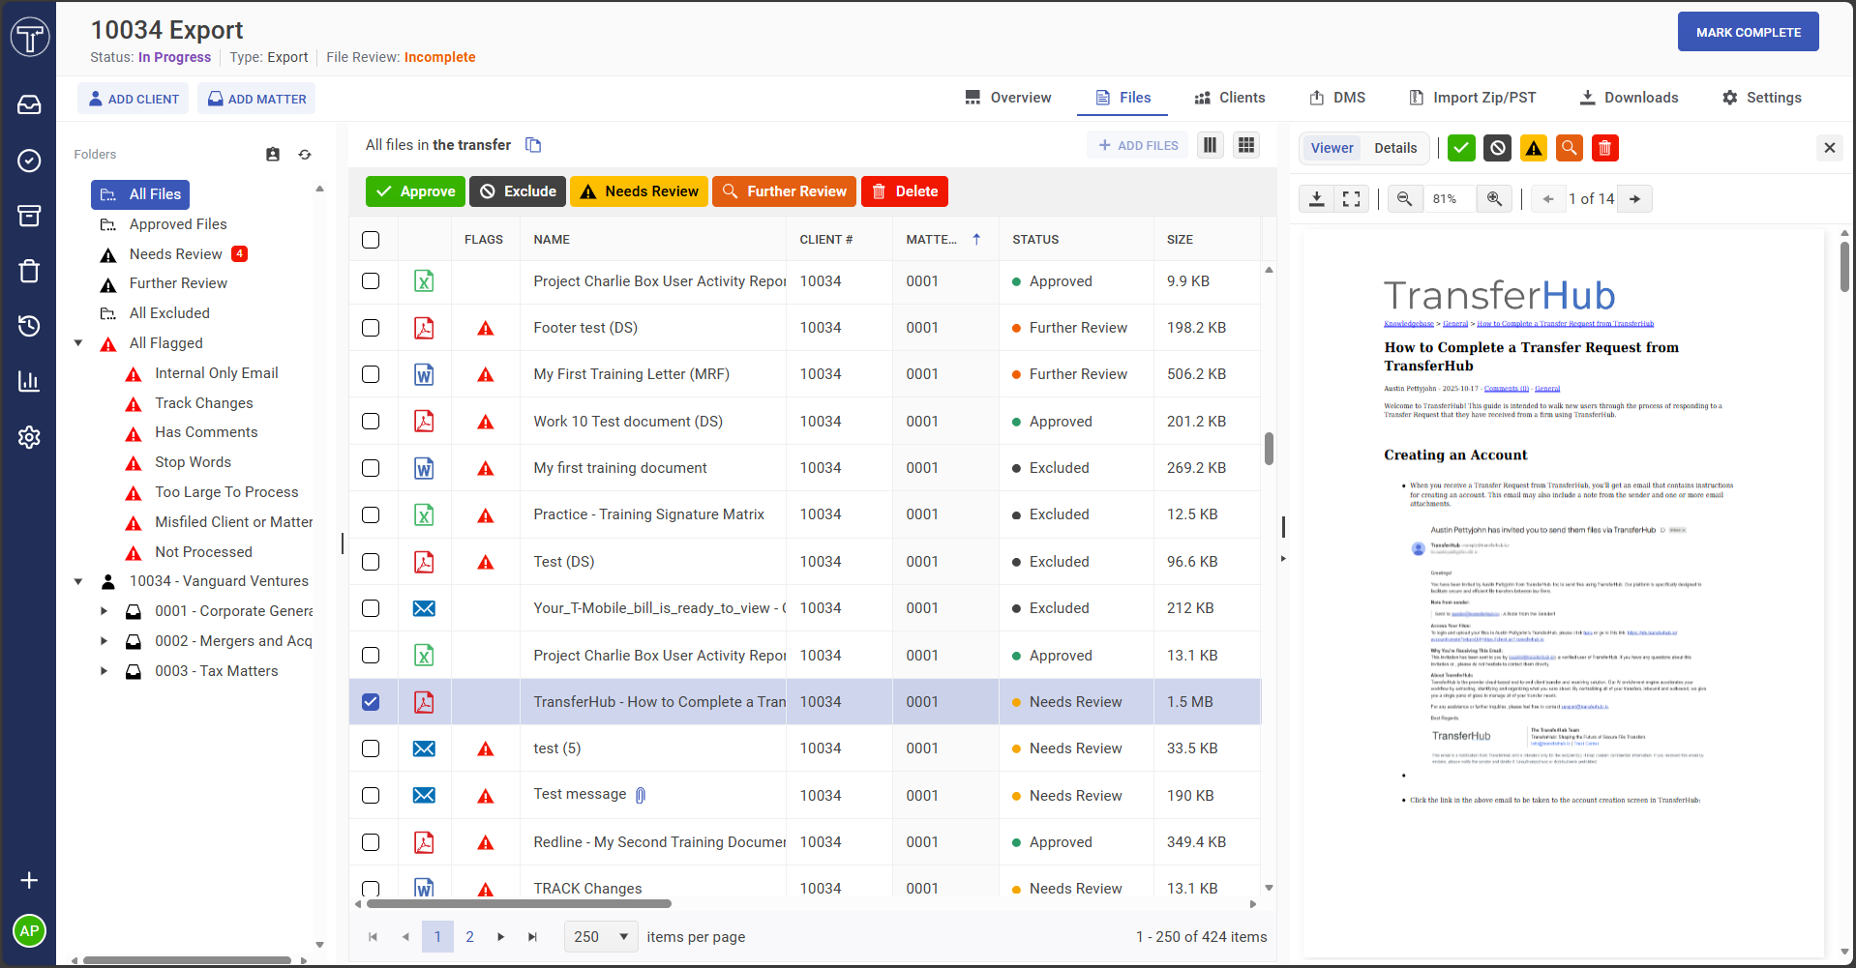Expand the 0003 - Tax Matters matter
The height and width of the screenshot is (968, 1856).
coord(105,670)
